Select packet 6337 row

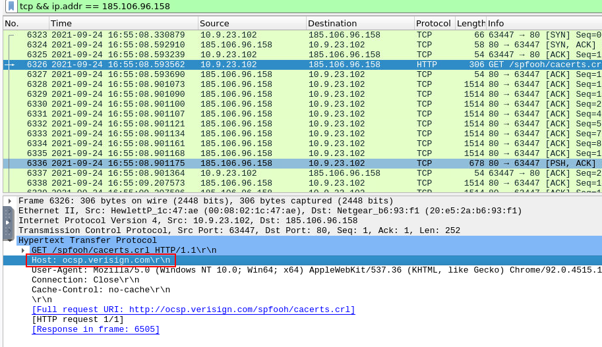point(303,173)
